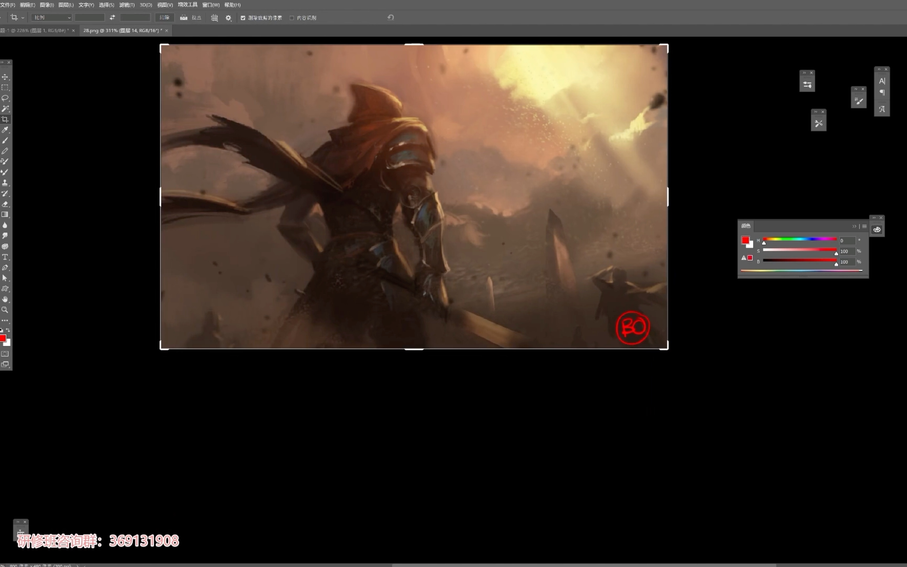
Task: Open the Filter menu
Action: point(127,5)
